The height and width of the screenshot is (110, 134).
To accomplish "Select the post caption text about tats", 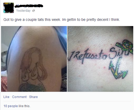I will [x=62, y=20].
